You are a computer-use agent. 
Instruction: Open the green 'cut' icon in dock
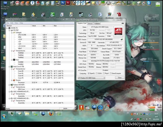point(103,3)
